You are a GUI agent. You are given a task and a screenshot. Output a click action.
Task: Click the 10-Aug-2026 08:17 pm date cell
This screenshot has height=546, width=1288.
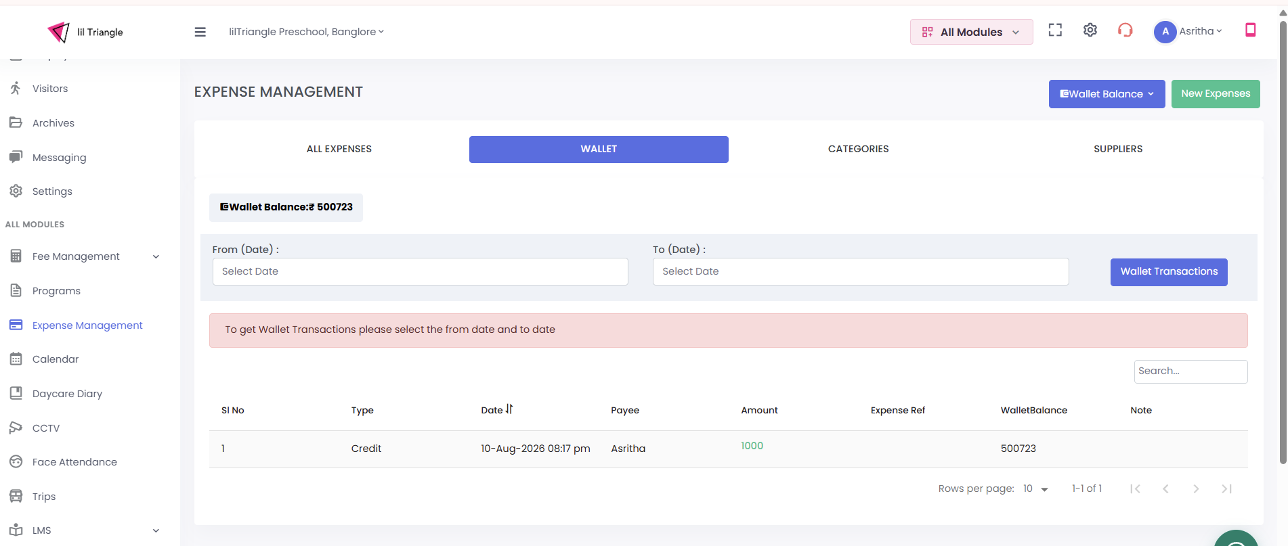[535, 449]
